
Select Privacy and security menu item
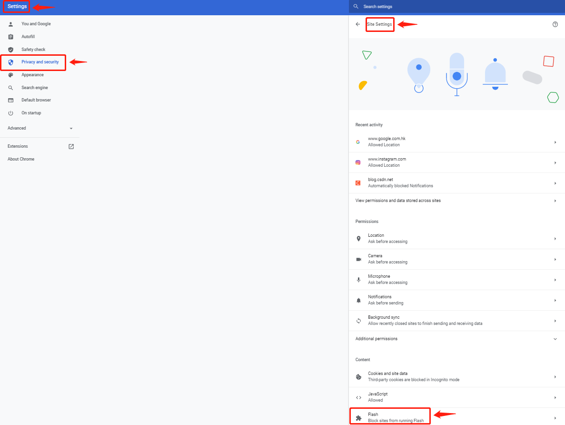(40, 62)
